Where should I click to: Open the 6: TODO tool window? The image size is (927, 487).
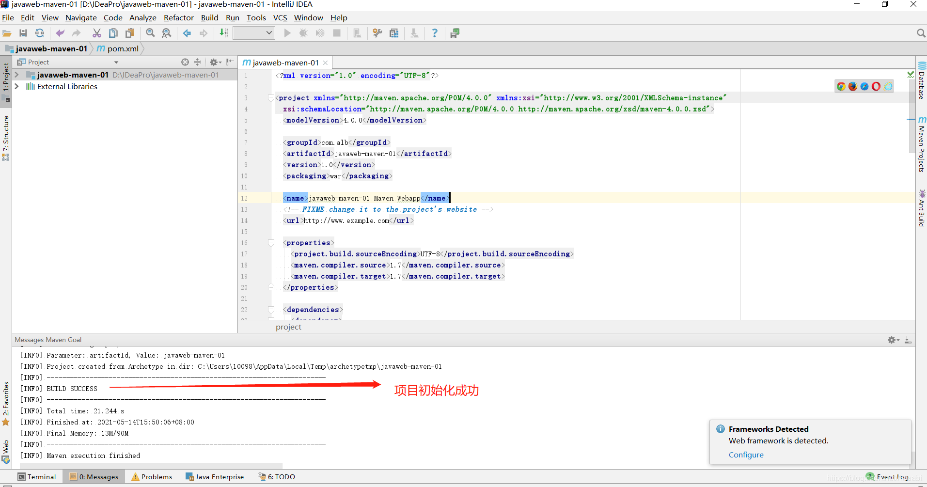277,477
